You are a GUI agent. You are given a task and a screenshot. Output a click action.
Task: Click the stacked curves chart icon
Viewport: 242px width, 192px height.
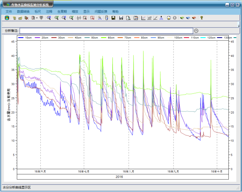[x=149, y=18]
